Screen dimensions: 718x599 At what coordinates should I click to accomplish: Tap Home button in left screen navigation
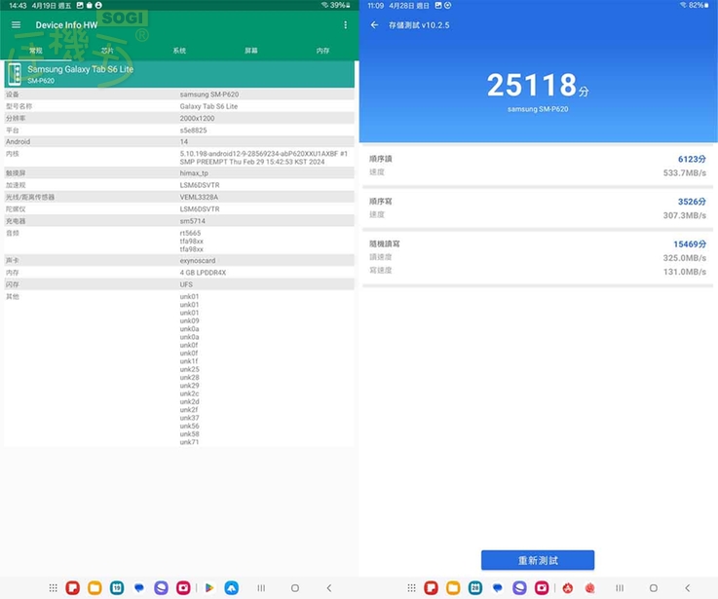tap(295, 587)
